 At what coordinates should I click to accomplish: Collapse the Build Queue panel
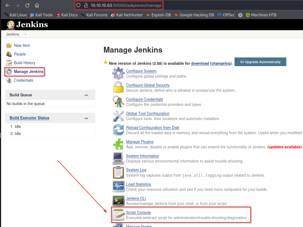[x=86, y=95]
